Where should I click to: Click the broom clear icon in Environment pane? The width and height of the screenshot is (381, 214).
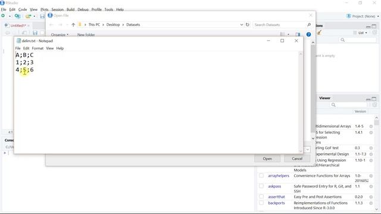pyautogui.click(x=319, y=33)
